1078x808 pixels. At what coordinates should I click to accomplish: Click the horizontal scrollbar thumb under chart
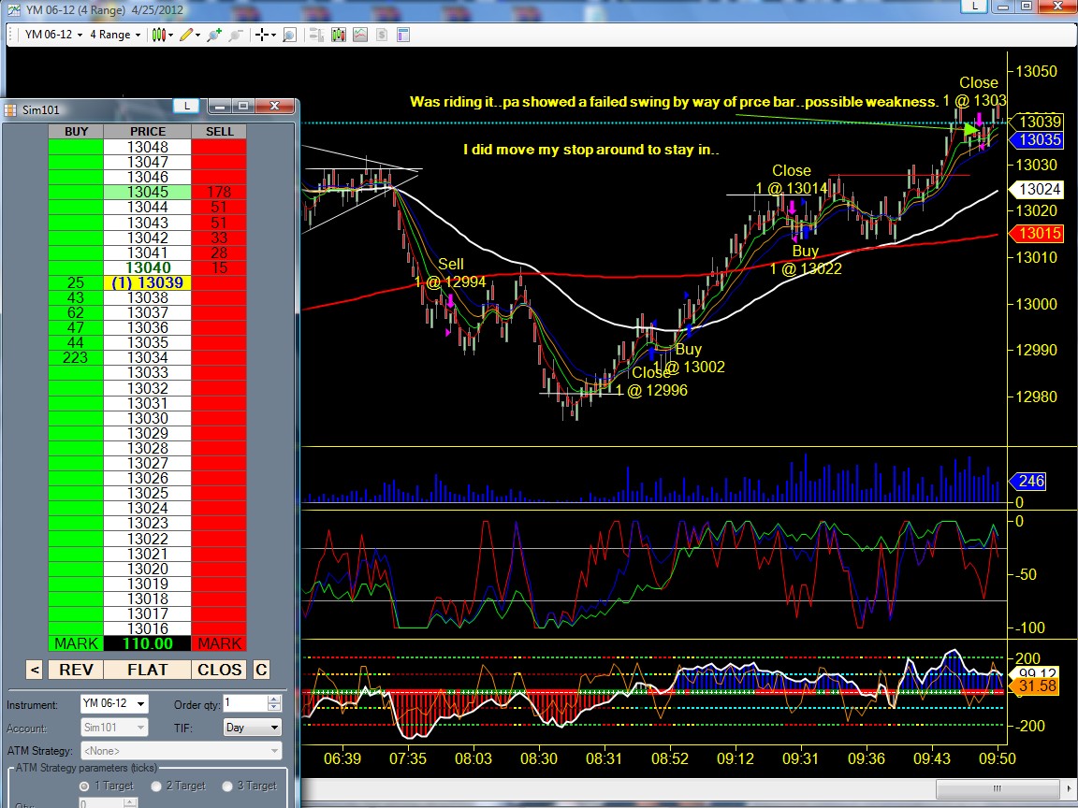(997, 788)
